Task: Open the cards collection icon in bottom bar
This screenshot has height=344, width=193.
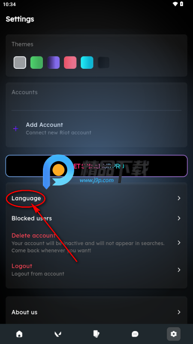Action: (x=96, y=334)
